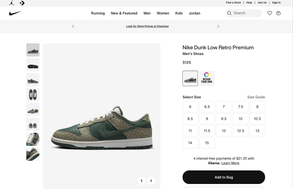
Task: Select size 6.5
Action: point(207,107)
